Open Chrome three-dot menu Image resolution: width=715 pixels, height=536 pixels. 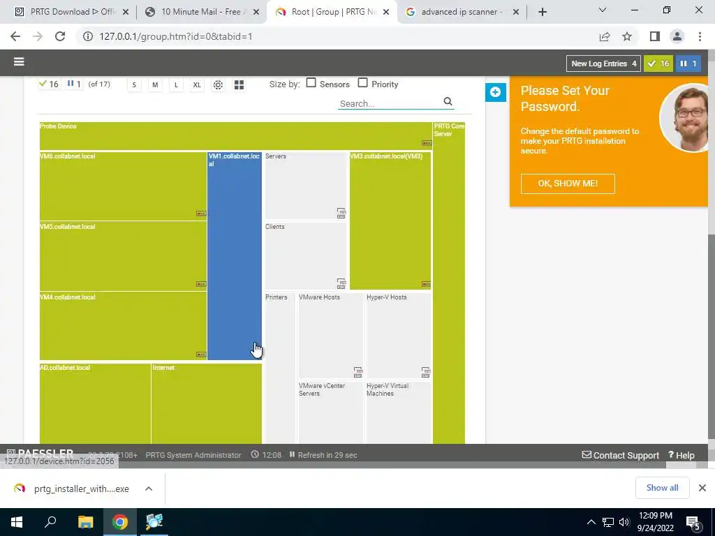point(700,36)
